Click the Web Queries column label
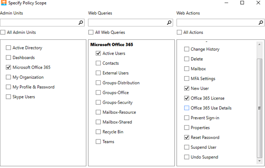 coord(100,13)
